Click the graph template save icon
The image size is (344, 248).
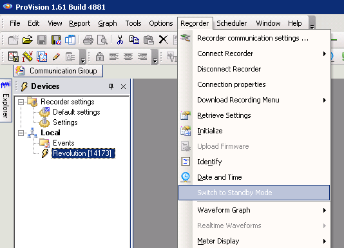14,57
